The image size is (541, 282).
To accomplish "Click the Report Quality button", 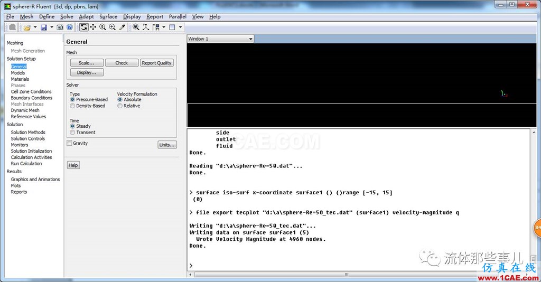I will [x=156, y=63].
